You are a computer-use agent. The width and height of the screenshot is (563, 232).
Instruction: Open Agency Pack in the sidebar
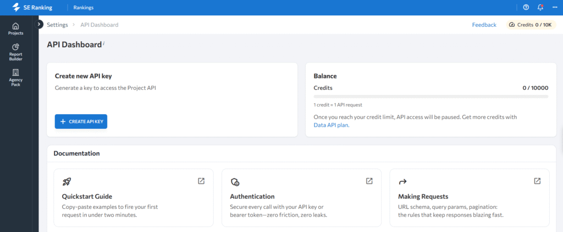(x=15, y=77)
